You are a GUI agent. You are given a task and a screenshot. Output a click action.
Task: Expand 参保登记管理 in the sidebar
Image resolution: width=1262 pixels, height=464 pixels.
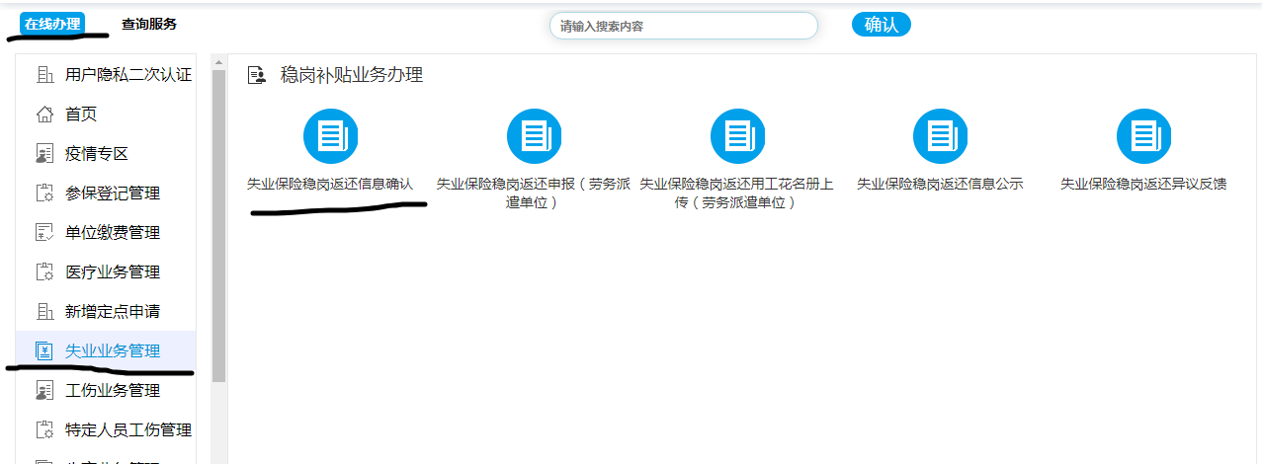(112, 193)
